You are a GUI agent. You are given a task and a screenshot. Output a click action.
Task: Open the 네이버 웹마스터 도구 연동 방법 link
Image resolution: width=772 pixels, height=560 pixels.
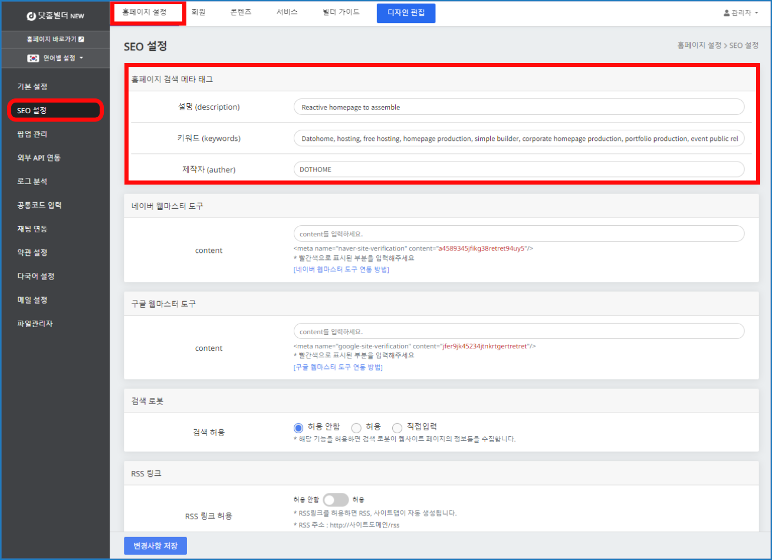tap(341, 269)
